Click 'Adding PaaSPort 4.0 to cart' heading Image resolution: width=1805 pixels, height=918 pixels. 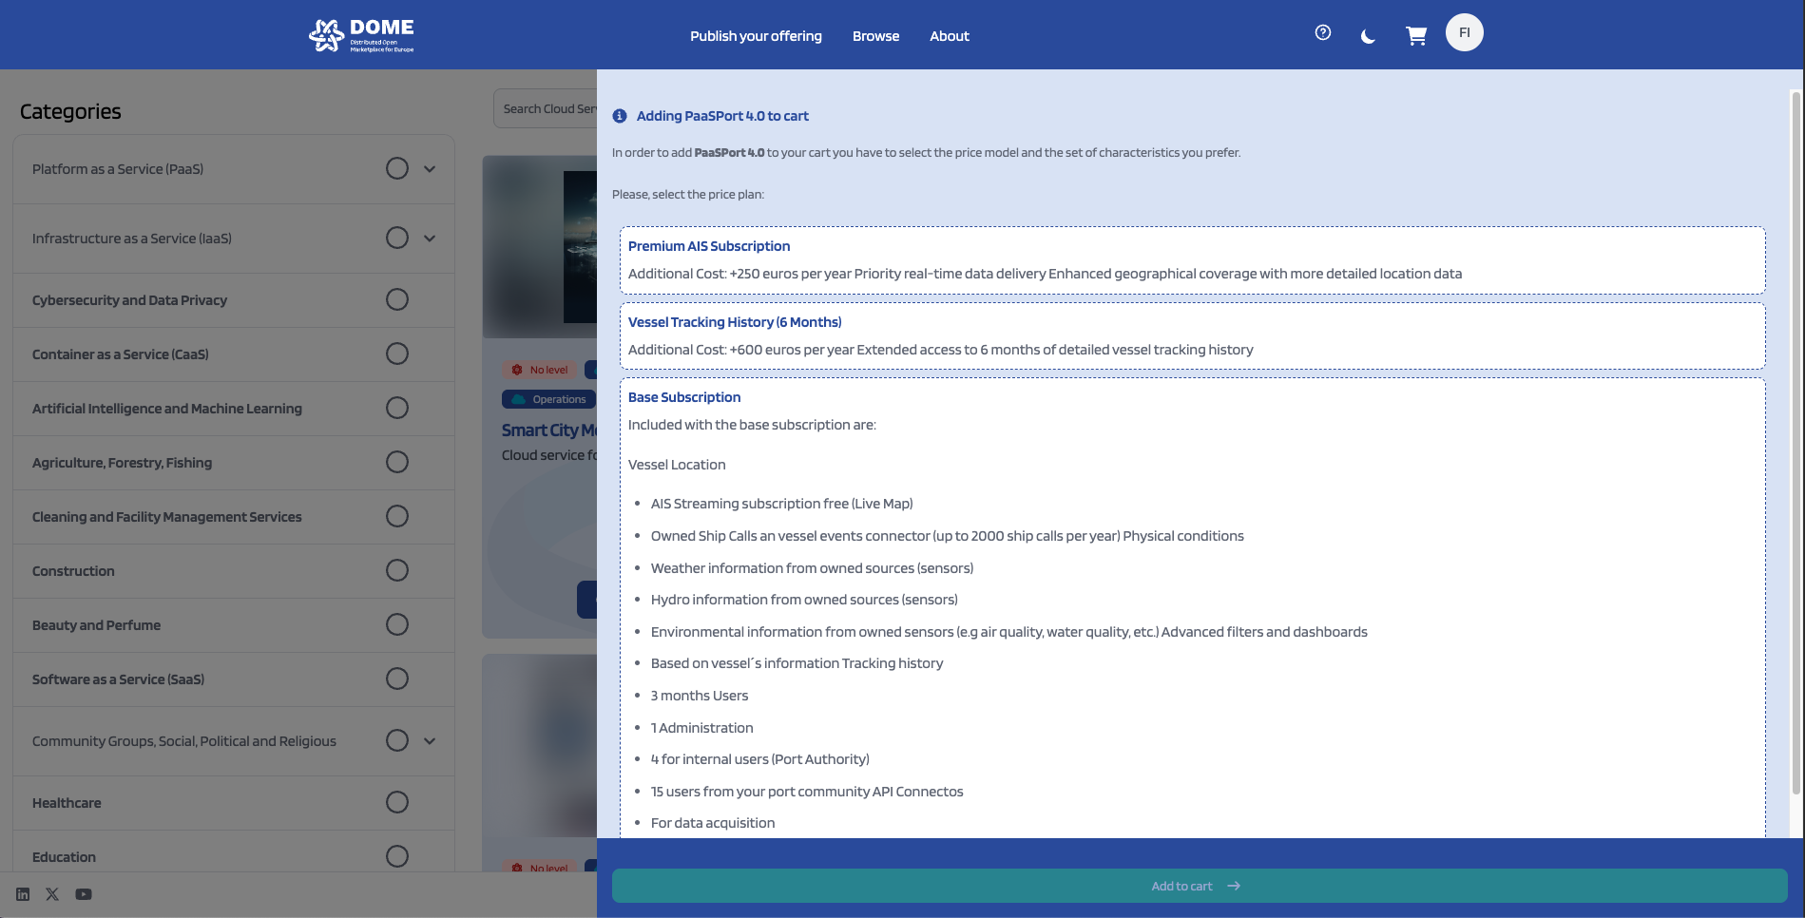point(722,116)
